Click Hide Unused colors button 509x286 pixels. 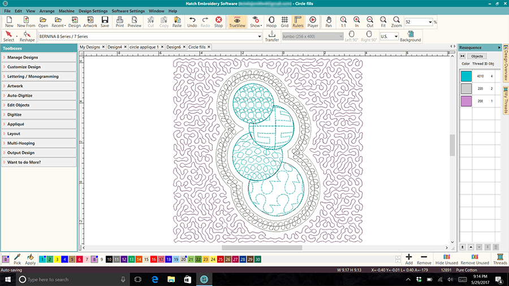pos(446,259)
